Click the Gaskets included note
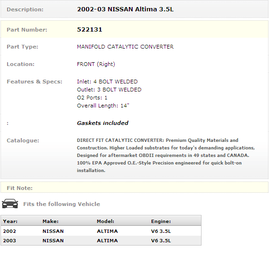 coord(102,123)
